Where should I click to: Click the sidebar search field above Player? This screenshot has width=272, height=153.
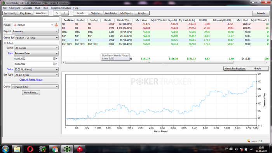[31, 19]
